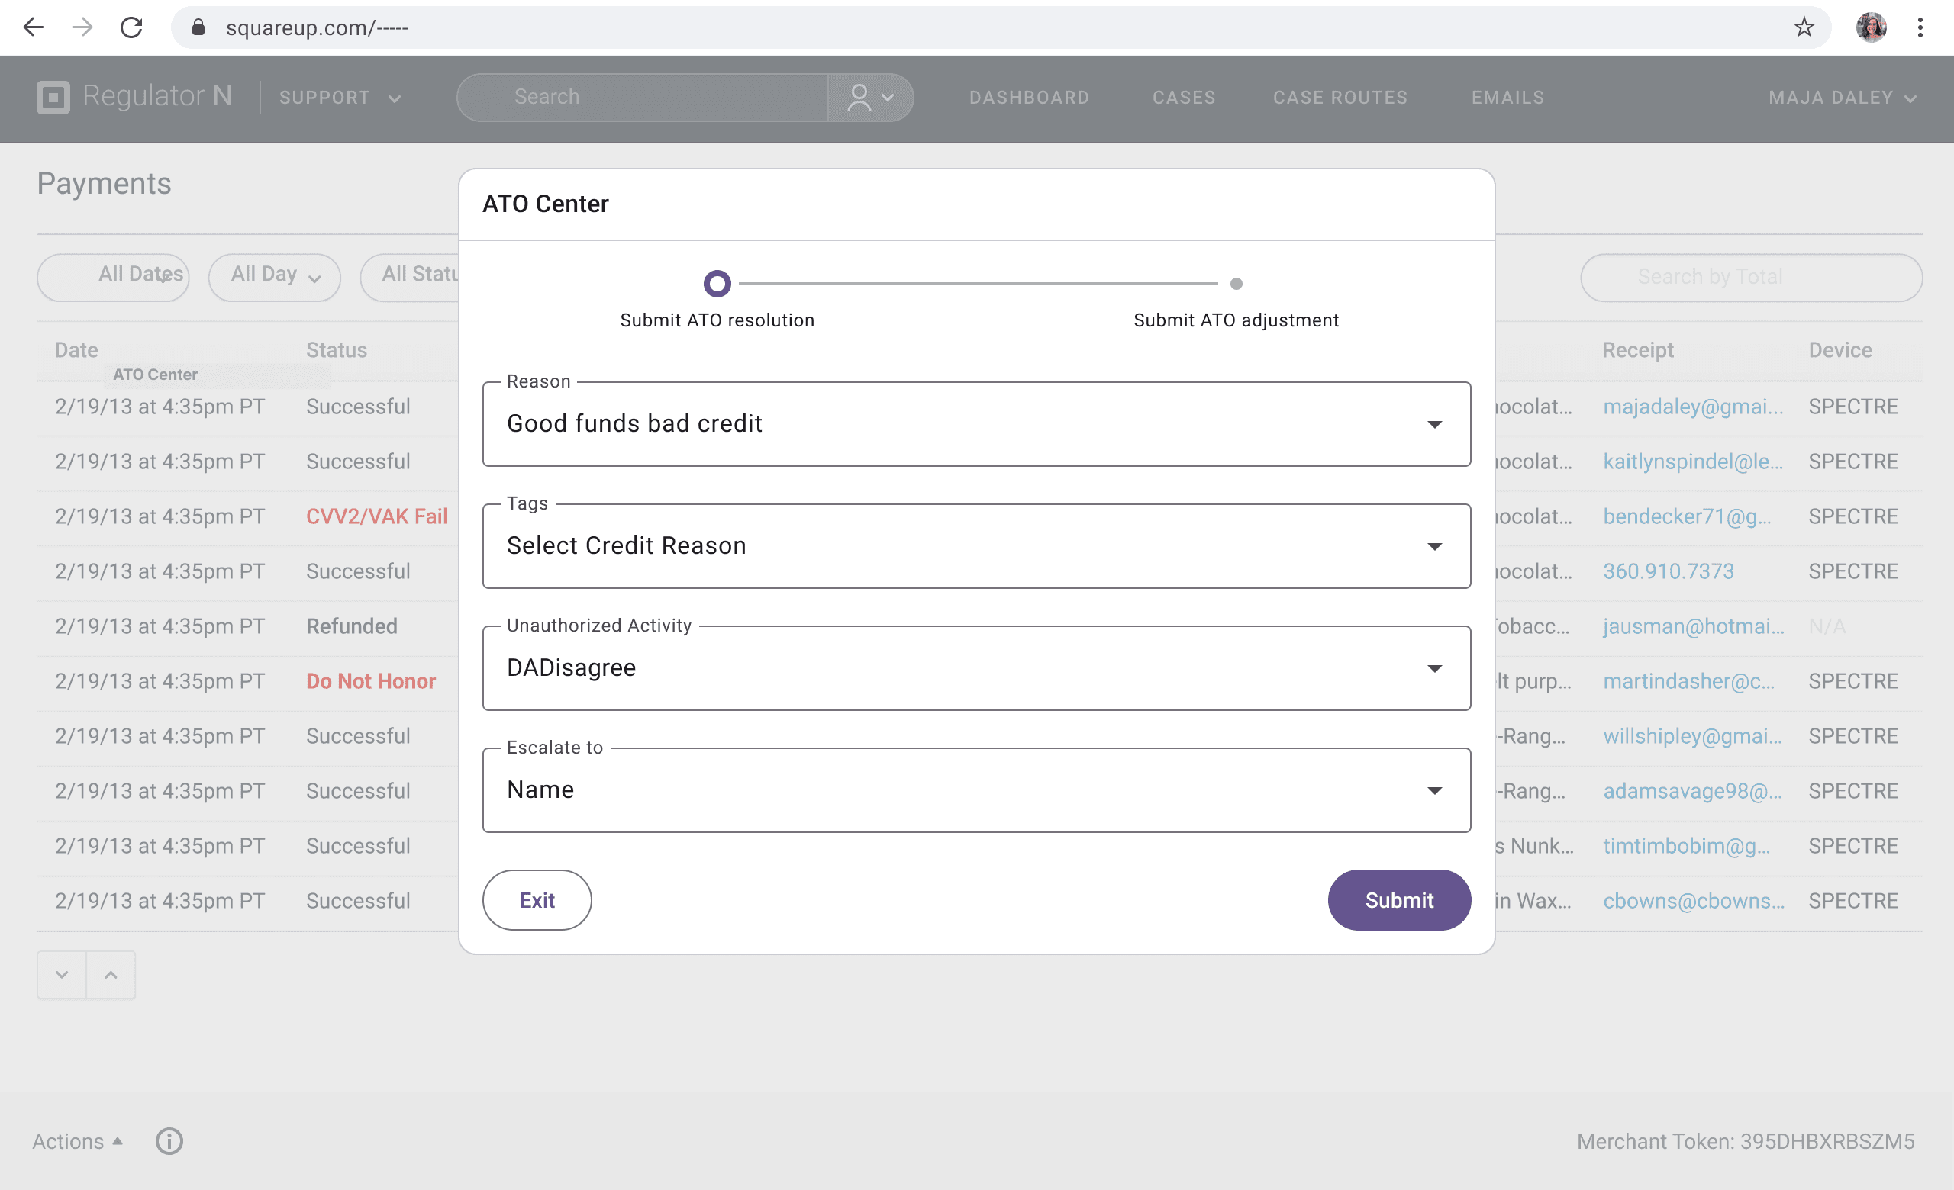The height and width of the screenshot is (1190, 1954).
Task: Go to next page with down chevron
Action: click(62, 974)
